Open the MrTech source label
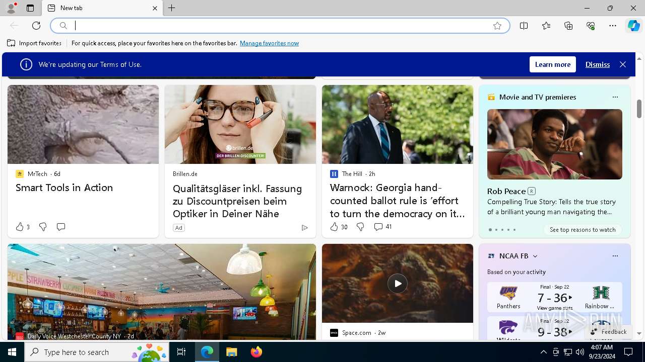This screenshot has height=362, width=645. 38,174
